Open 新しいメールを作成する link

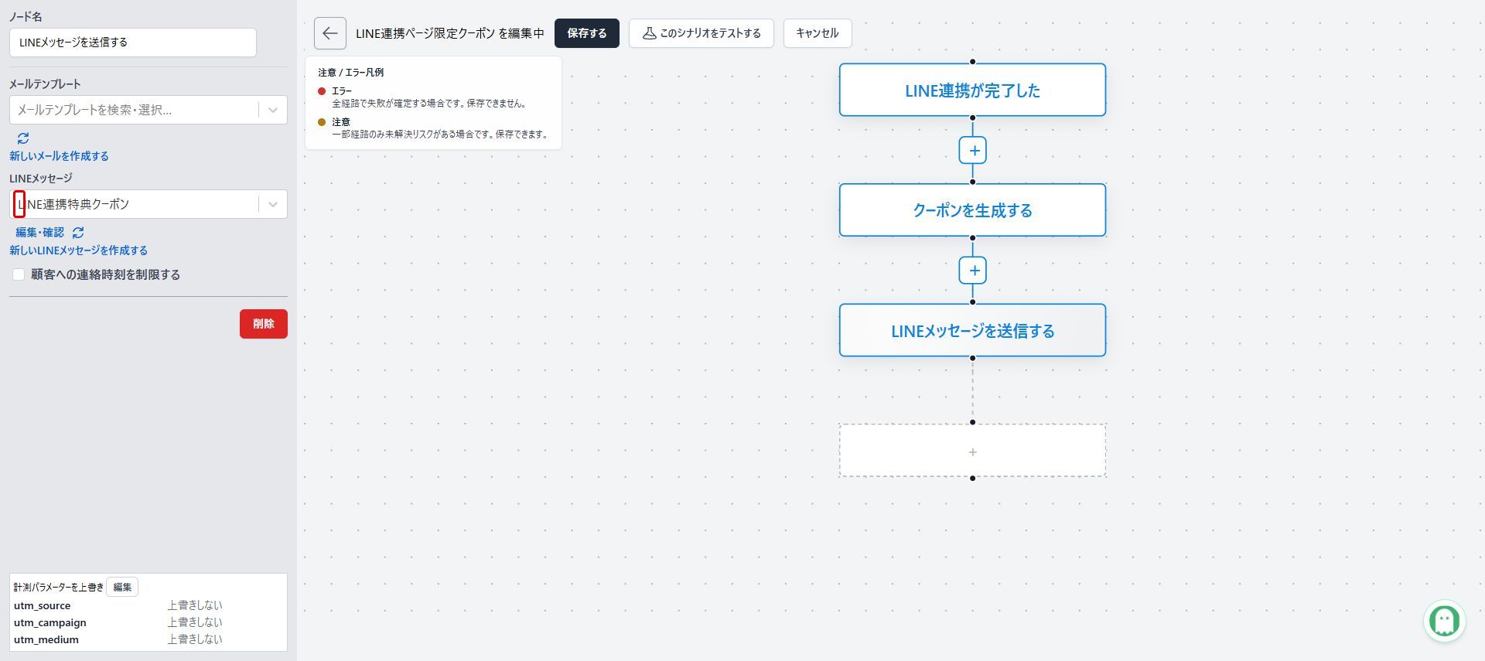pyautogui.click(x=59, y=156)
